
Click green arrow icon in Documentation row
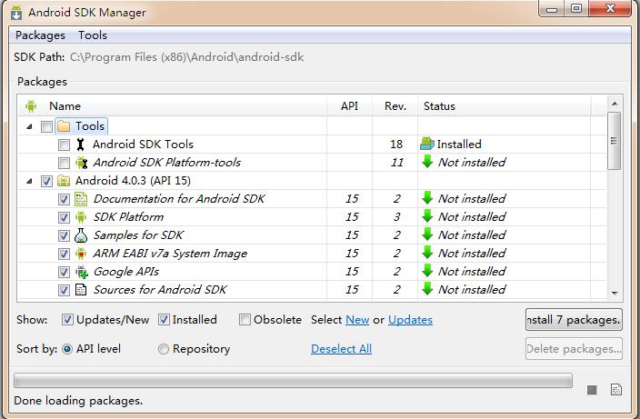click(x=427, y=198)
